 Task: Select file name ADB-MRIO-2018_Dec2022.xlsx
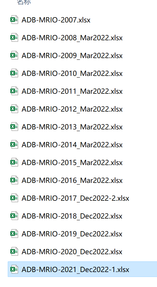coord(72,216)
